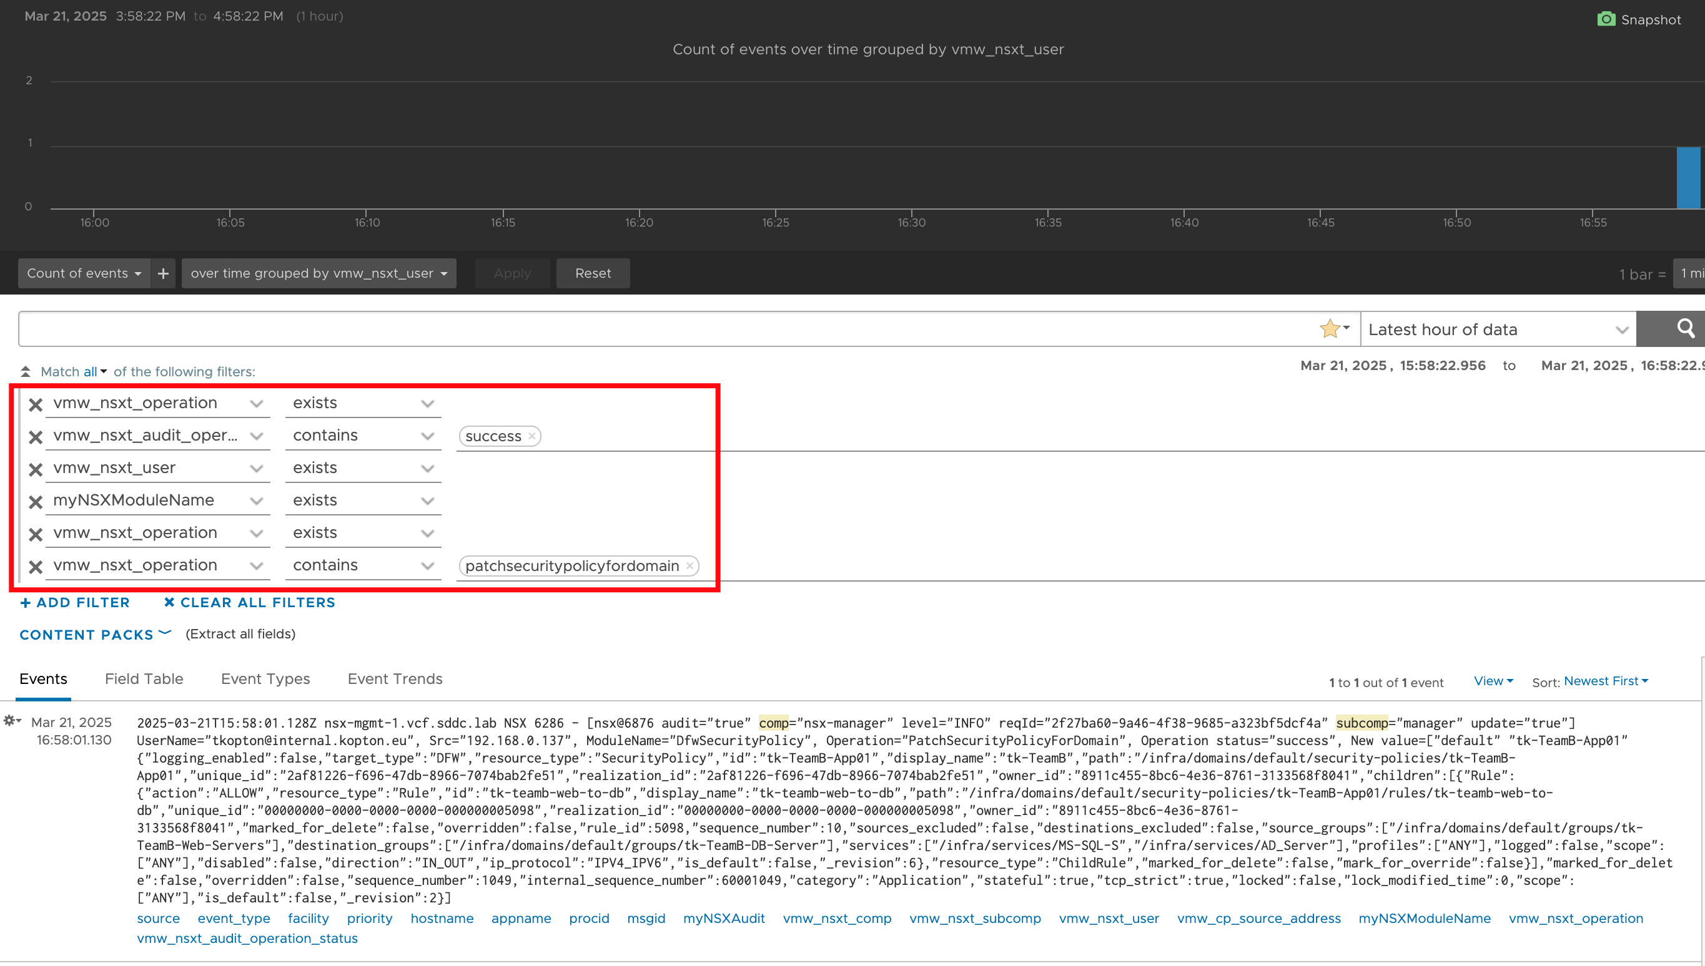Image resolution: width=1705 pixels, height=966 pixels.
Task: Click the 'procid' field link
Action: point(589,918)
